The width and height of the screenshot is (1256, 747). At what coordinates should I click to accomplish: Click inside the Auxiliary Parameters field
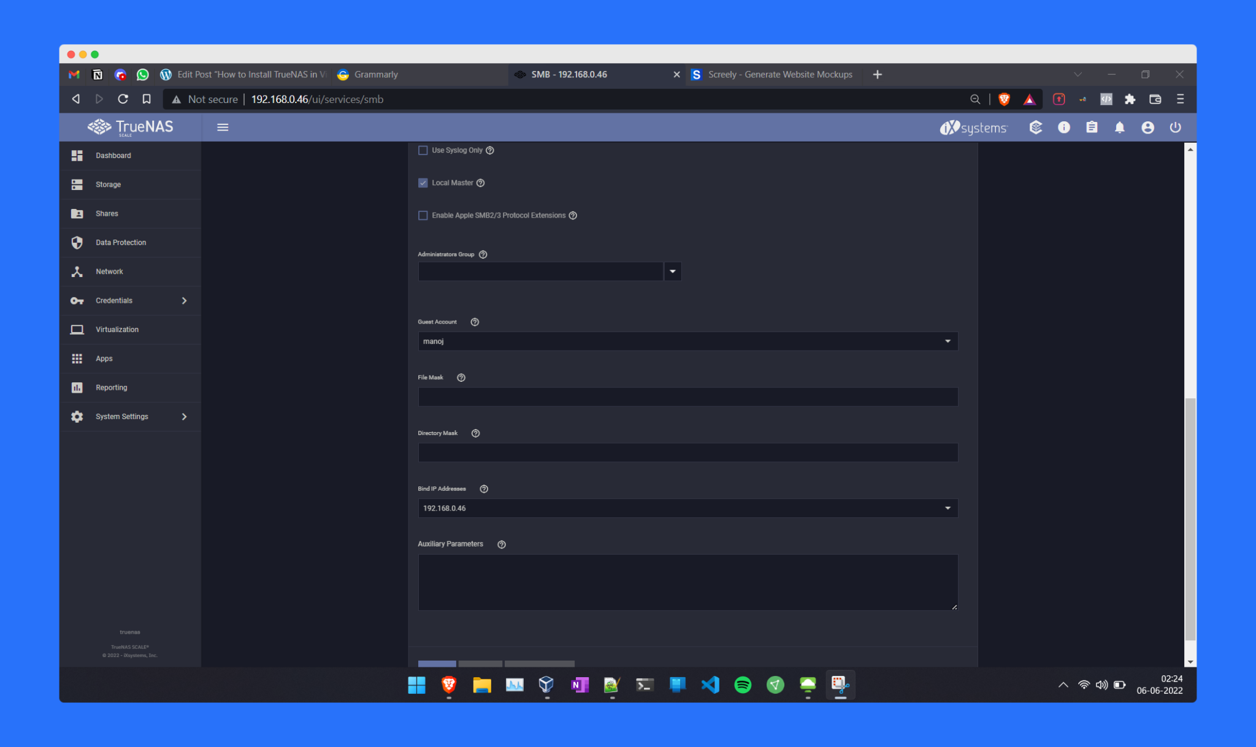[687, 582]
